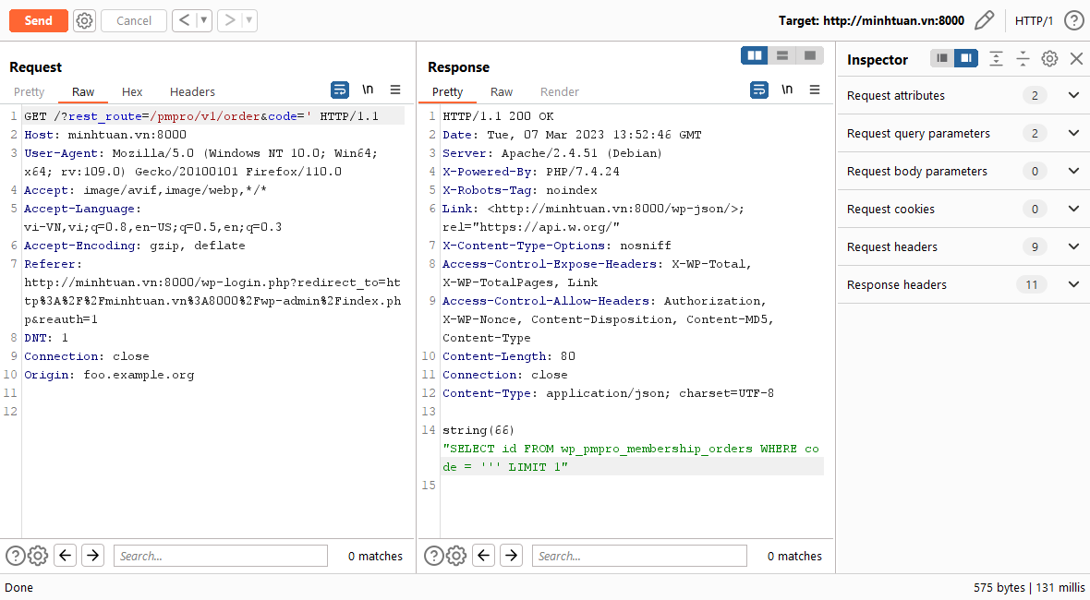Toggle word wrap icon in Request panel
Screen dimensions: 1090x600
pos(340,90)
